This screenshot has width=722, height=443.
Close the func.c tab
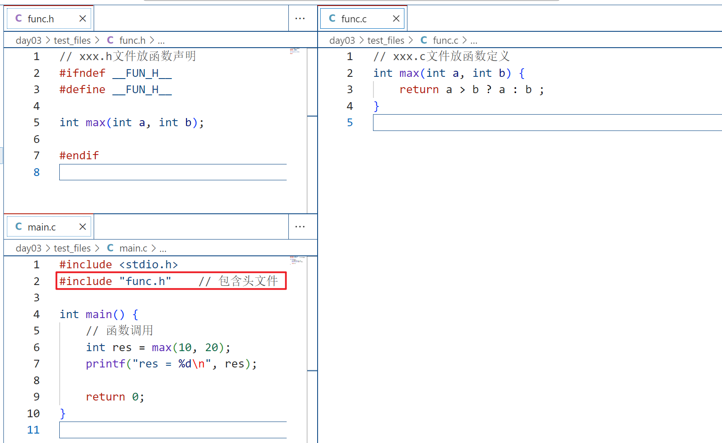396,18
